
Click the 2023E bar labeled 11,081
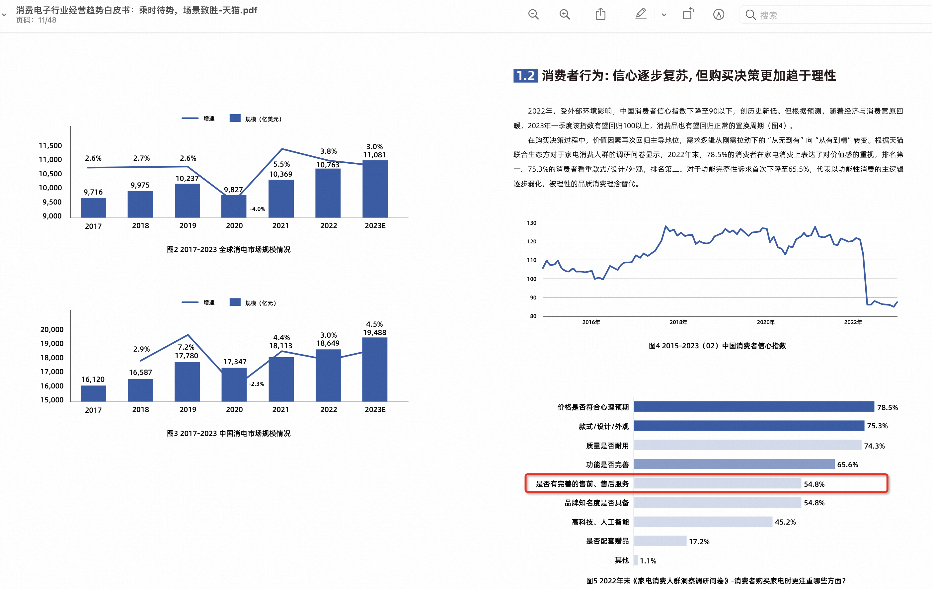pyautogui.click(x=375, y=189)
